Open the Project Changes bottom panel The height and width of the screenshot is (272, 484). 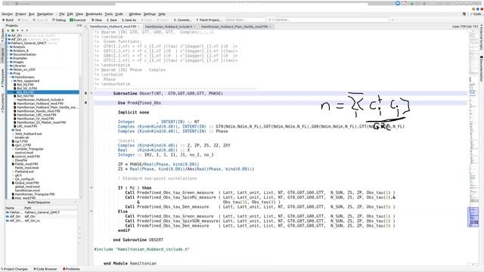click(14, 269)
